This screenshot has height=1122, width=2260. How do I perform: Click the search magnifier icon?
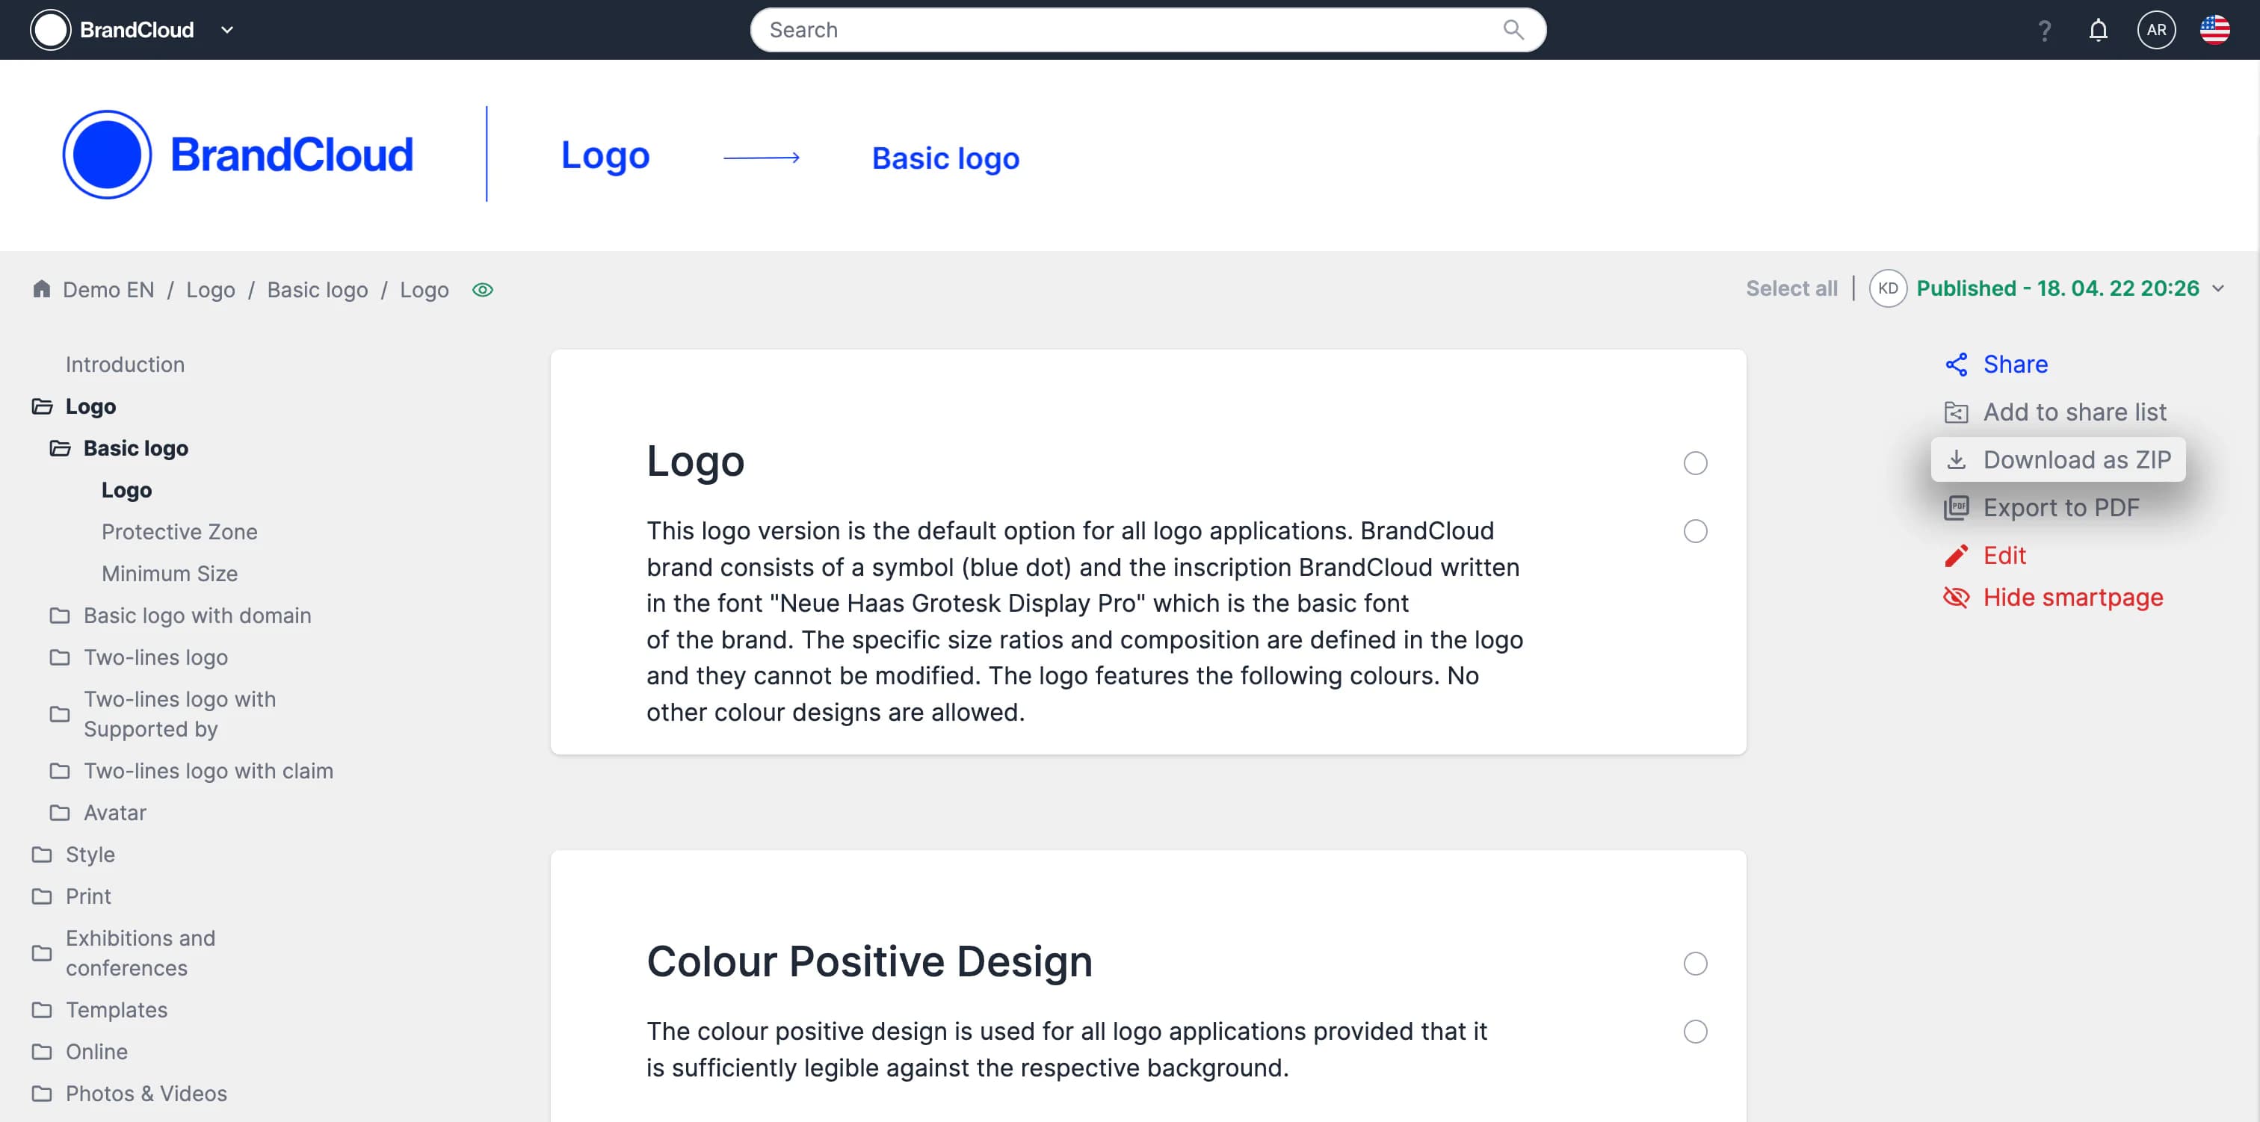(x=1513, y=30)
